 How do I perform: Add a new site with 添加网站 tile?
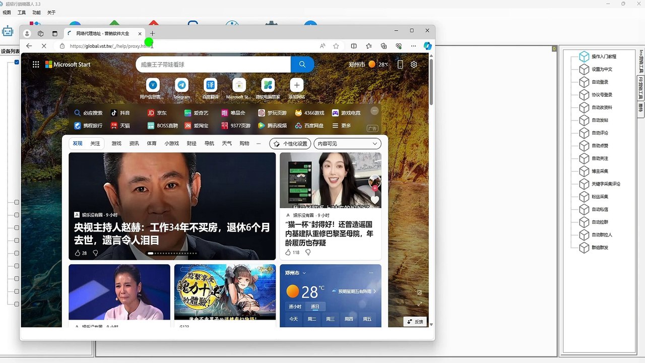coord(297,88)
